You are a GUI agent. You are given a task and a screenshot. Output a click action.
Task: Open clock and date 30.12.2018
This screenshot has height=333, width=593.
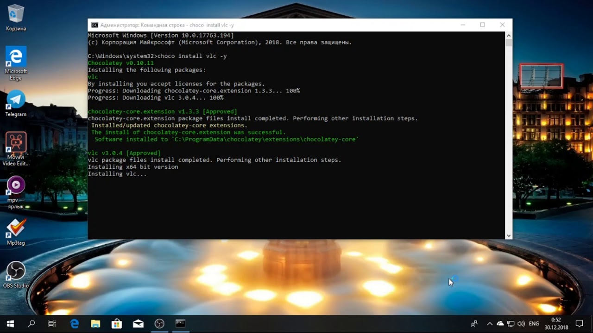(x=556, y=324)
